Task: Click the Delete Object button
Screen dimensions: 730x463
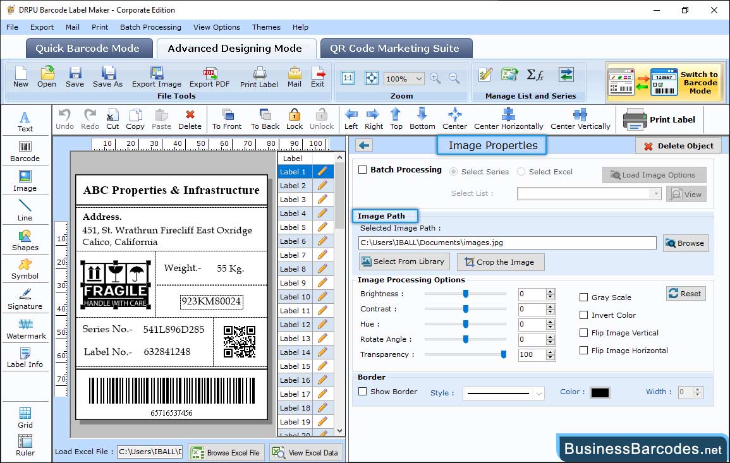Action: pyautogui.click(x=678, y=146)
